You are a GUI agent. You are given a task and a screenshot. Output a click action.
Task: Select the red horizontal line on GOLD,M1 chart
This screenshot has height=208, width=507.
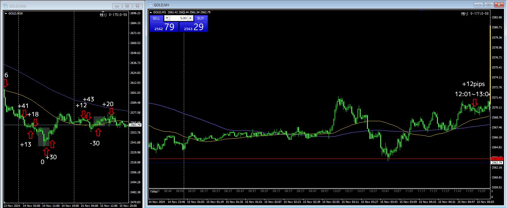[319, 159]
